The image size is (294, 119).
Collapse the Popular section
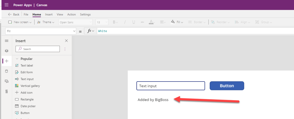tap(17, 59)
